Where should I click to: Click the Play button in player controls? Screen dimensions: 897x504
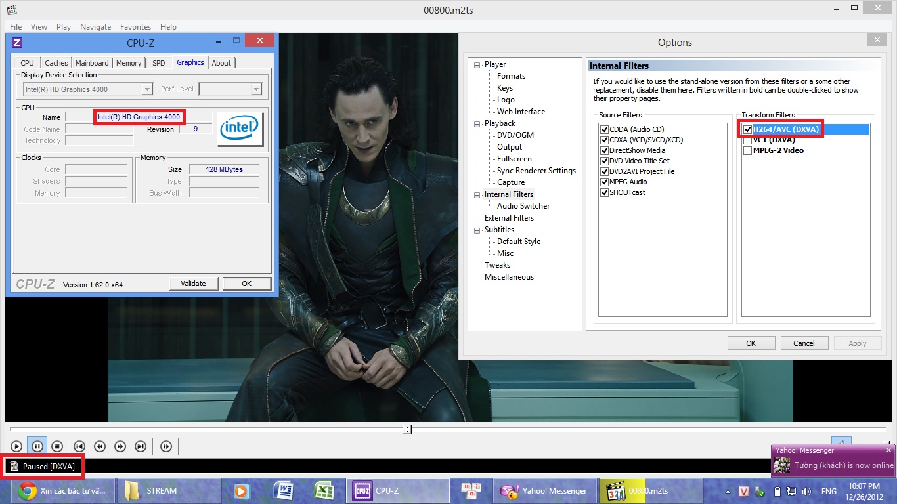[x=16, y=446]
